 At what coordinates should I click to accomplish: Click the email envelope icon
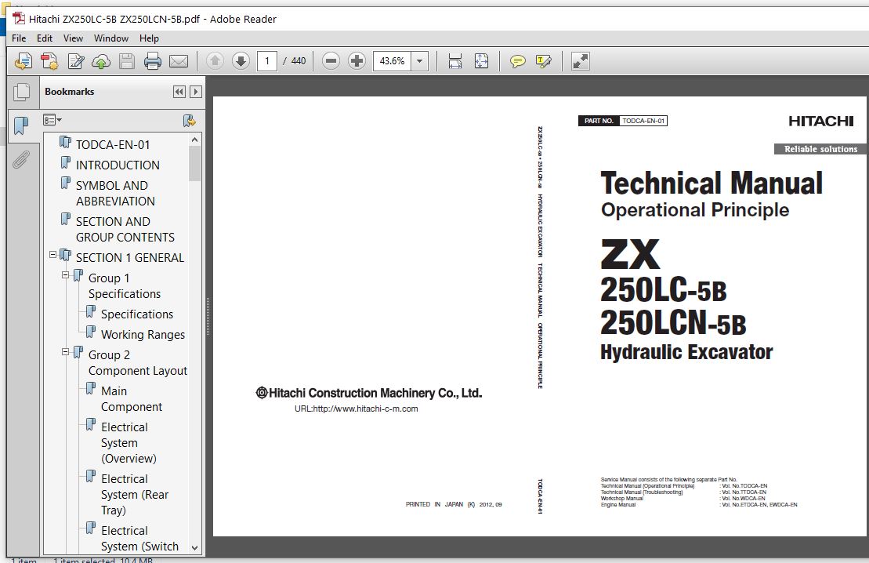tap(179, 61)
